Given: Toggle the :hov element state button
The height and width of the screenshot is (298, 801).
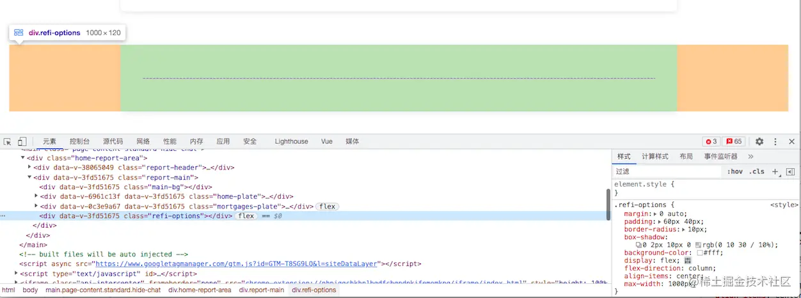Looking at the screenshot, I should click(735, 171).
